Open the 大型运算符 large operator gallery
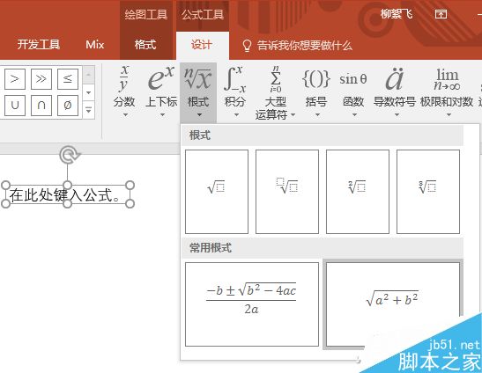 tap(275, 92)
